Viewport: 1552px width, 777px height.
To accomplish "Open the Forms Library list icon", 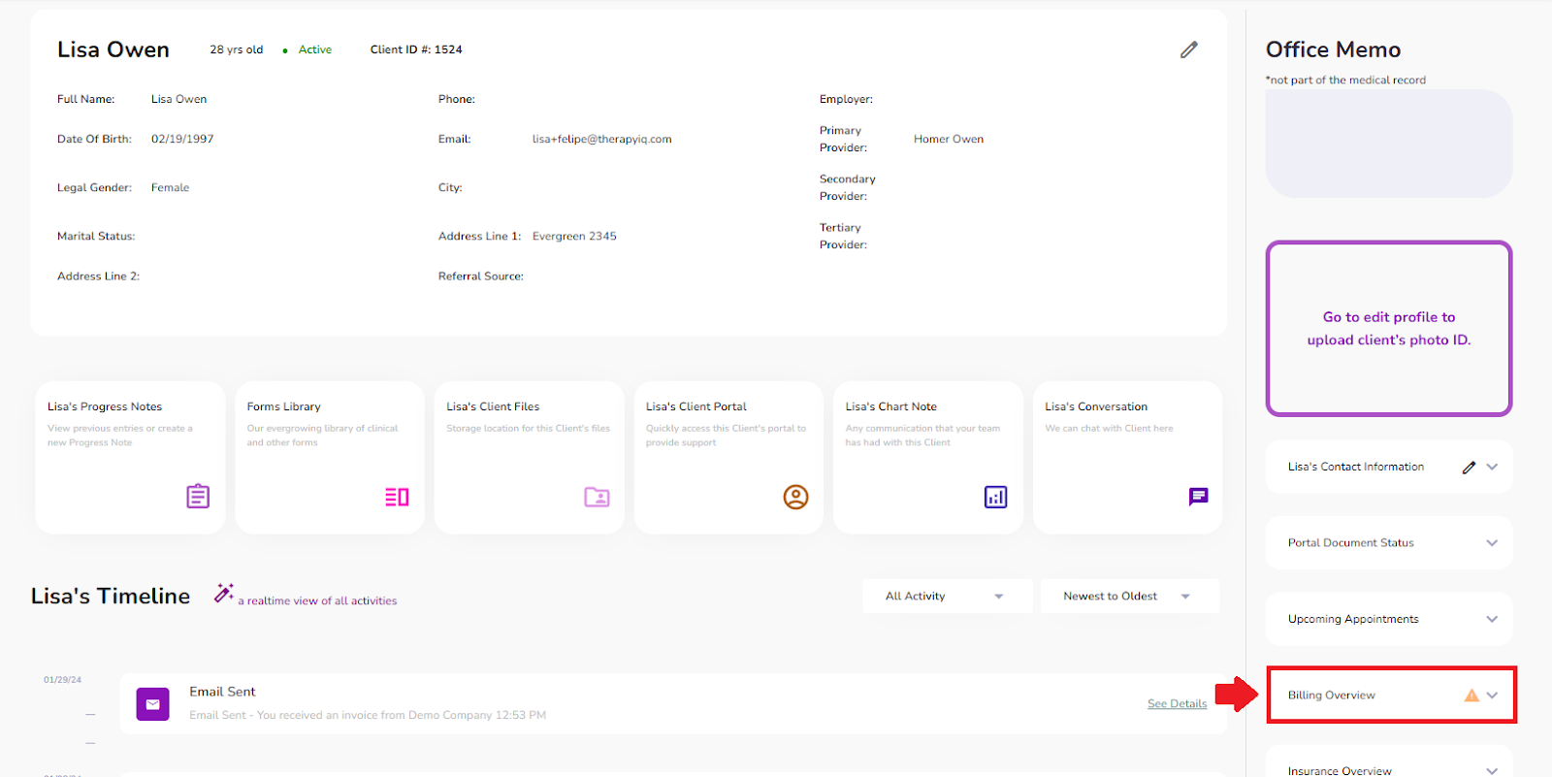I will point(397,498).
